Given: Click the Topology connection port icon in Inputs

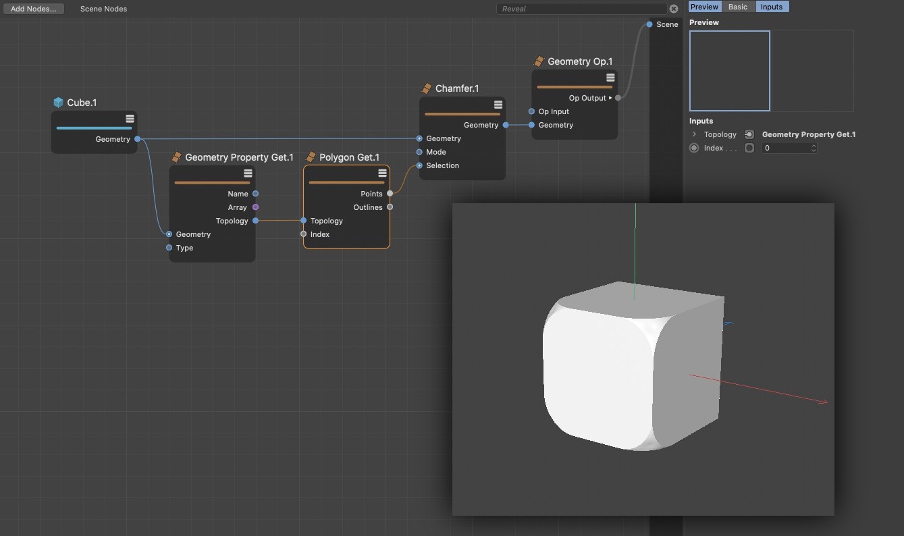Looking at the screenshot, I should click(749, 134).
